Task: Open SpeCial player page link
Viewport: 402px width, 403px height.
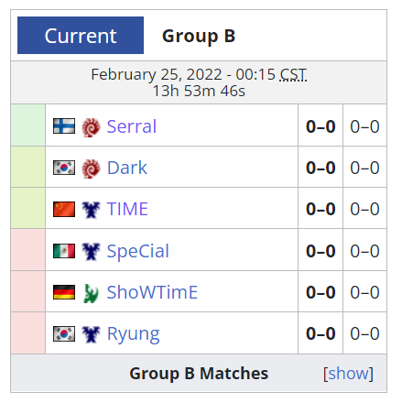Action: pyautogui.click(x=137, y=251)
